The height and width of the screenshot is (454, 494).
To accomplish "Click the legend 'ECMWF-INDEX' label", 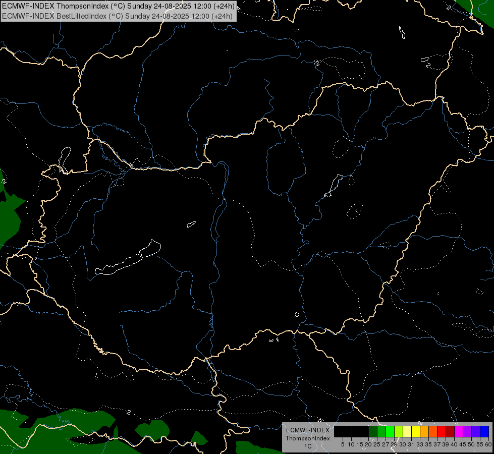I will pos(308,430).
